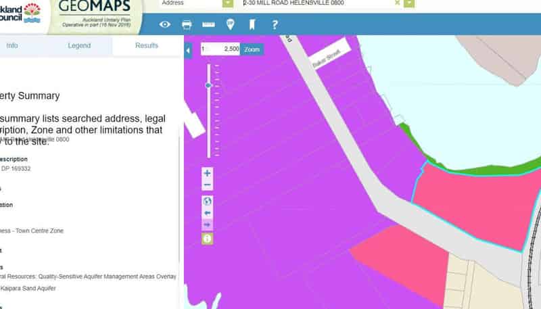Screen dimensions: 541x309
Task: Zoom in with the plus button
Action: point(207,173)
